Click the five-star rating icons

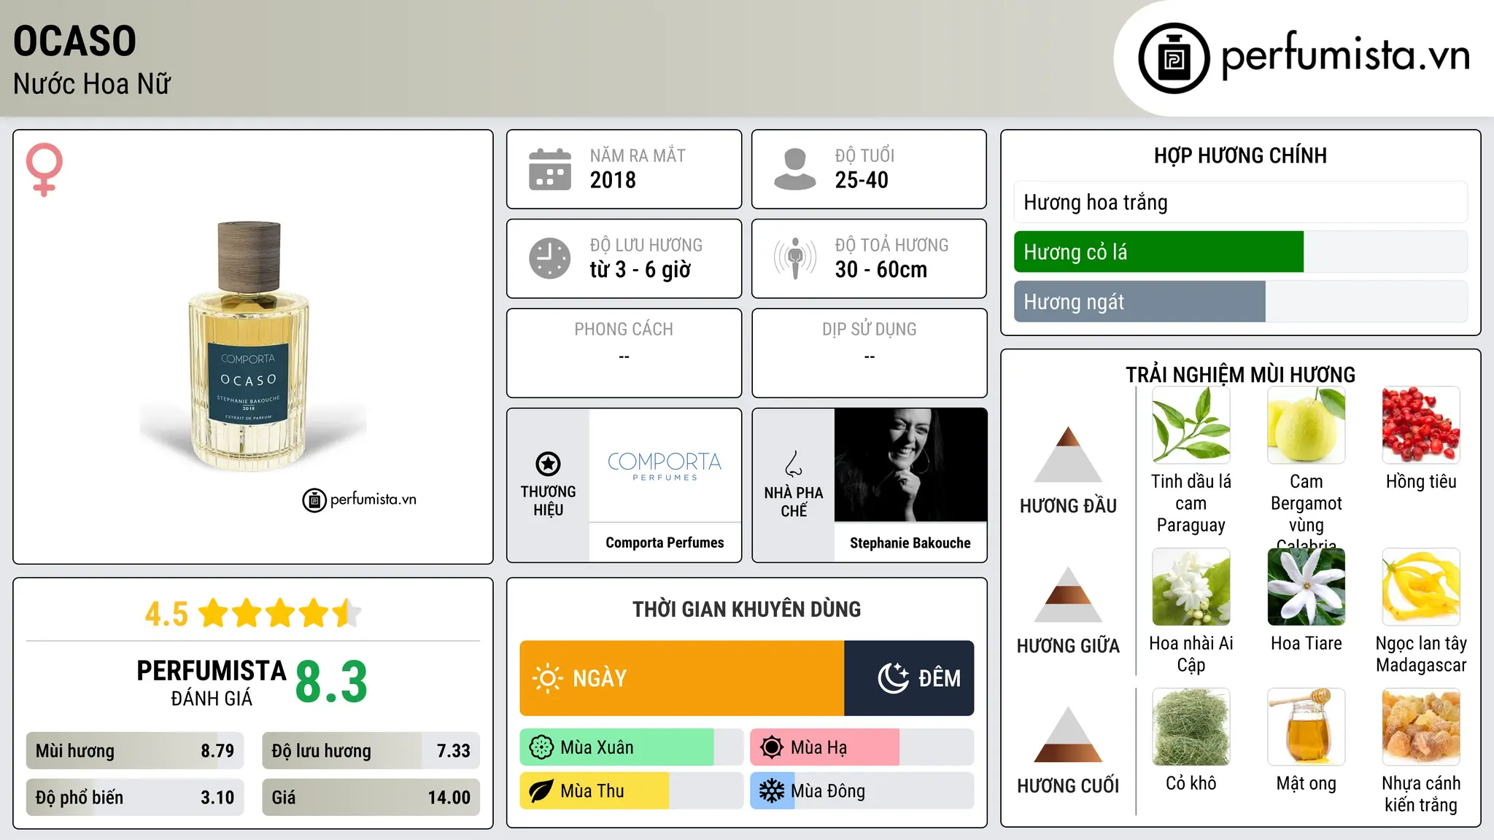[280, 613]
